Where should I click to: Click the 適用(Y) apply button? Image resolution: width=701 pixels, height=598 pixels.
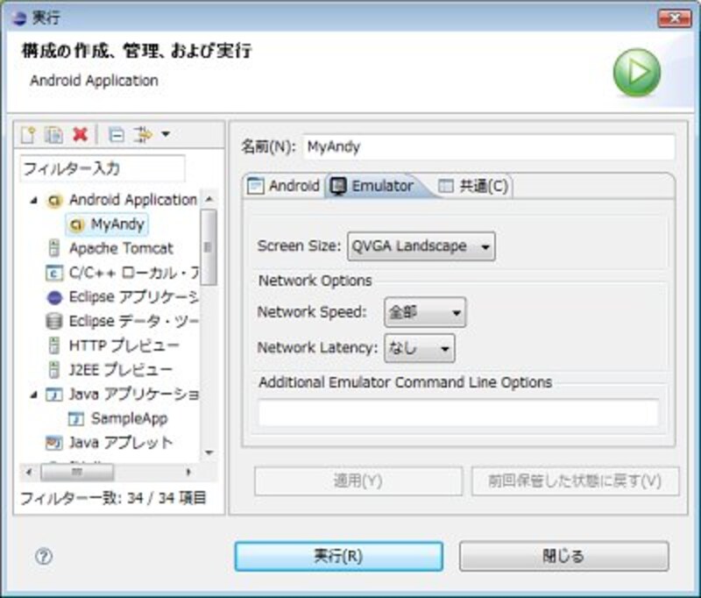click(358, 481)
